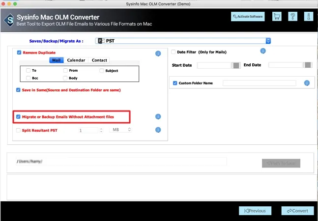318x221 pixels.
Task: Click the Start Date input field
Action: (214, 65)
